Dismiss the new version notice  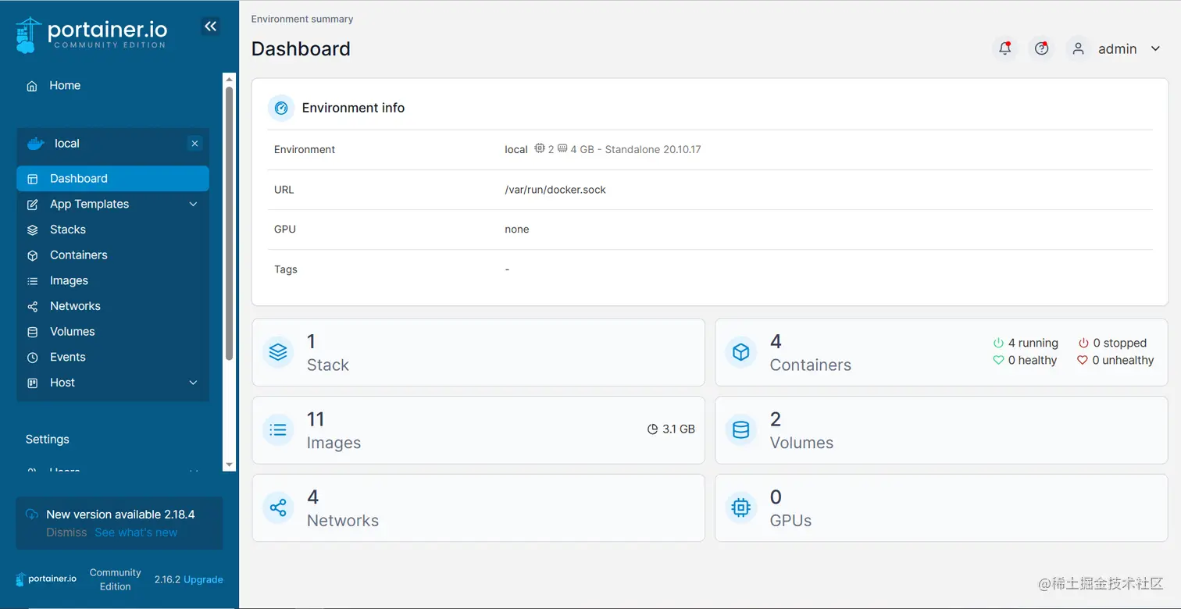[66, 532]
